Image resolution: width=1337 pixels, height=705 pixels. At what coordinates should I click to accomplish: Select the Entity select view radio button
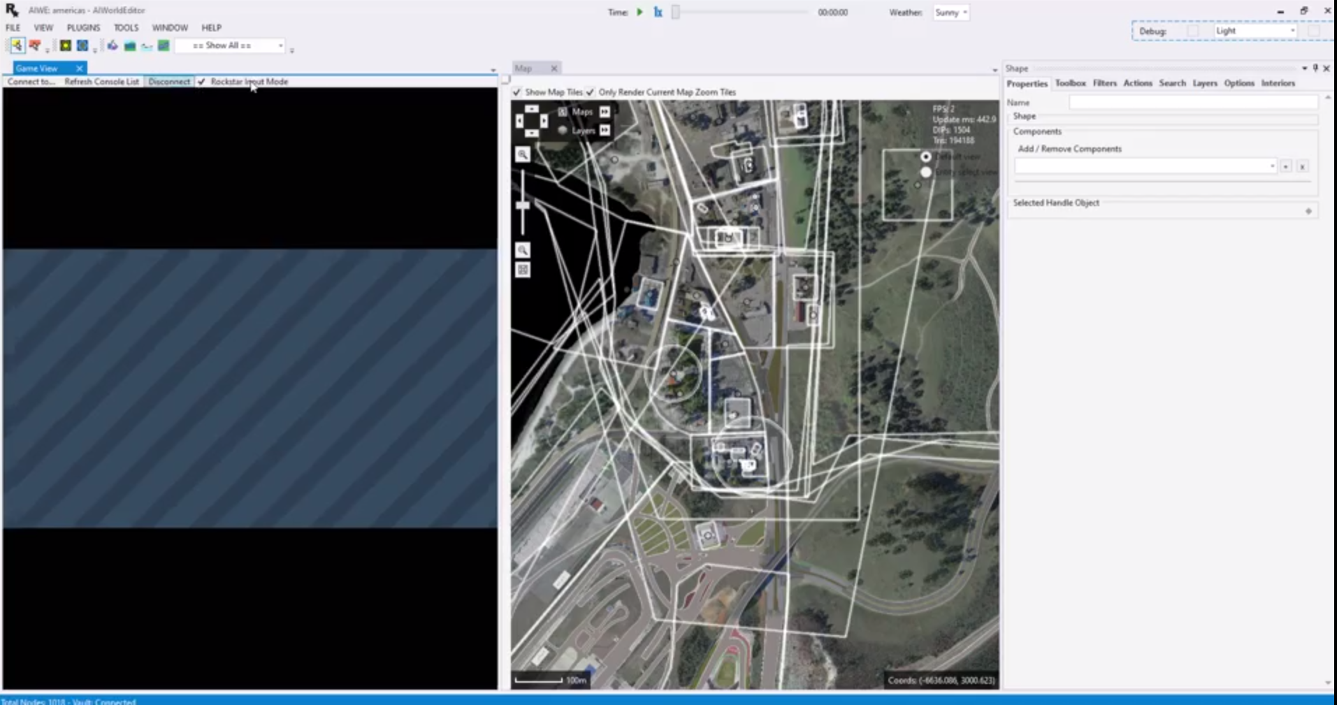926,172
